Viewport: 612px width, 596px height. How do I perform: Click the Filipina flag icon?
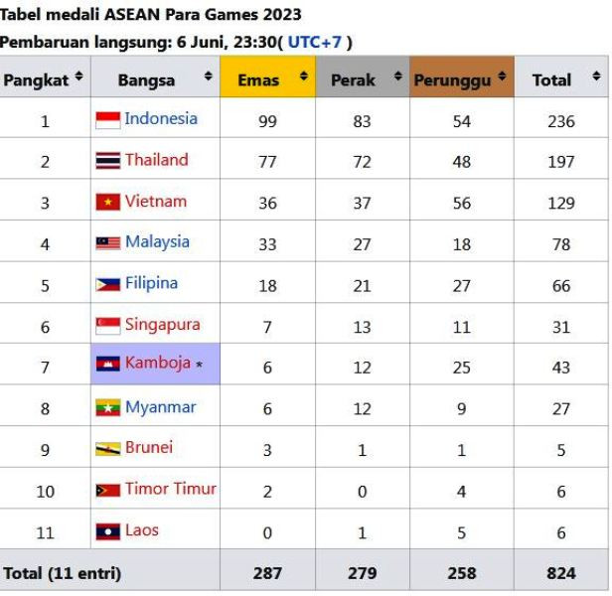tap(108, 284)
